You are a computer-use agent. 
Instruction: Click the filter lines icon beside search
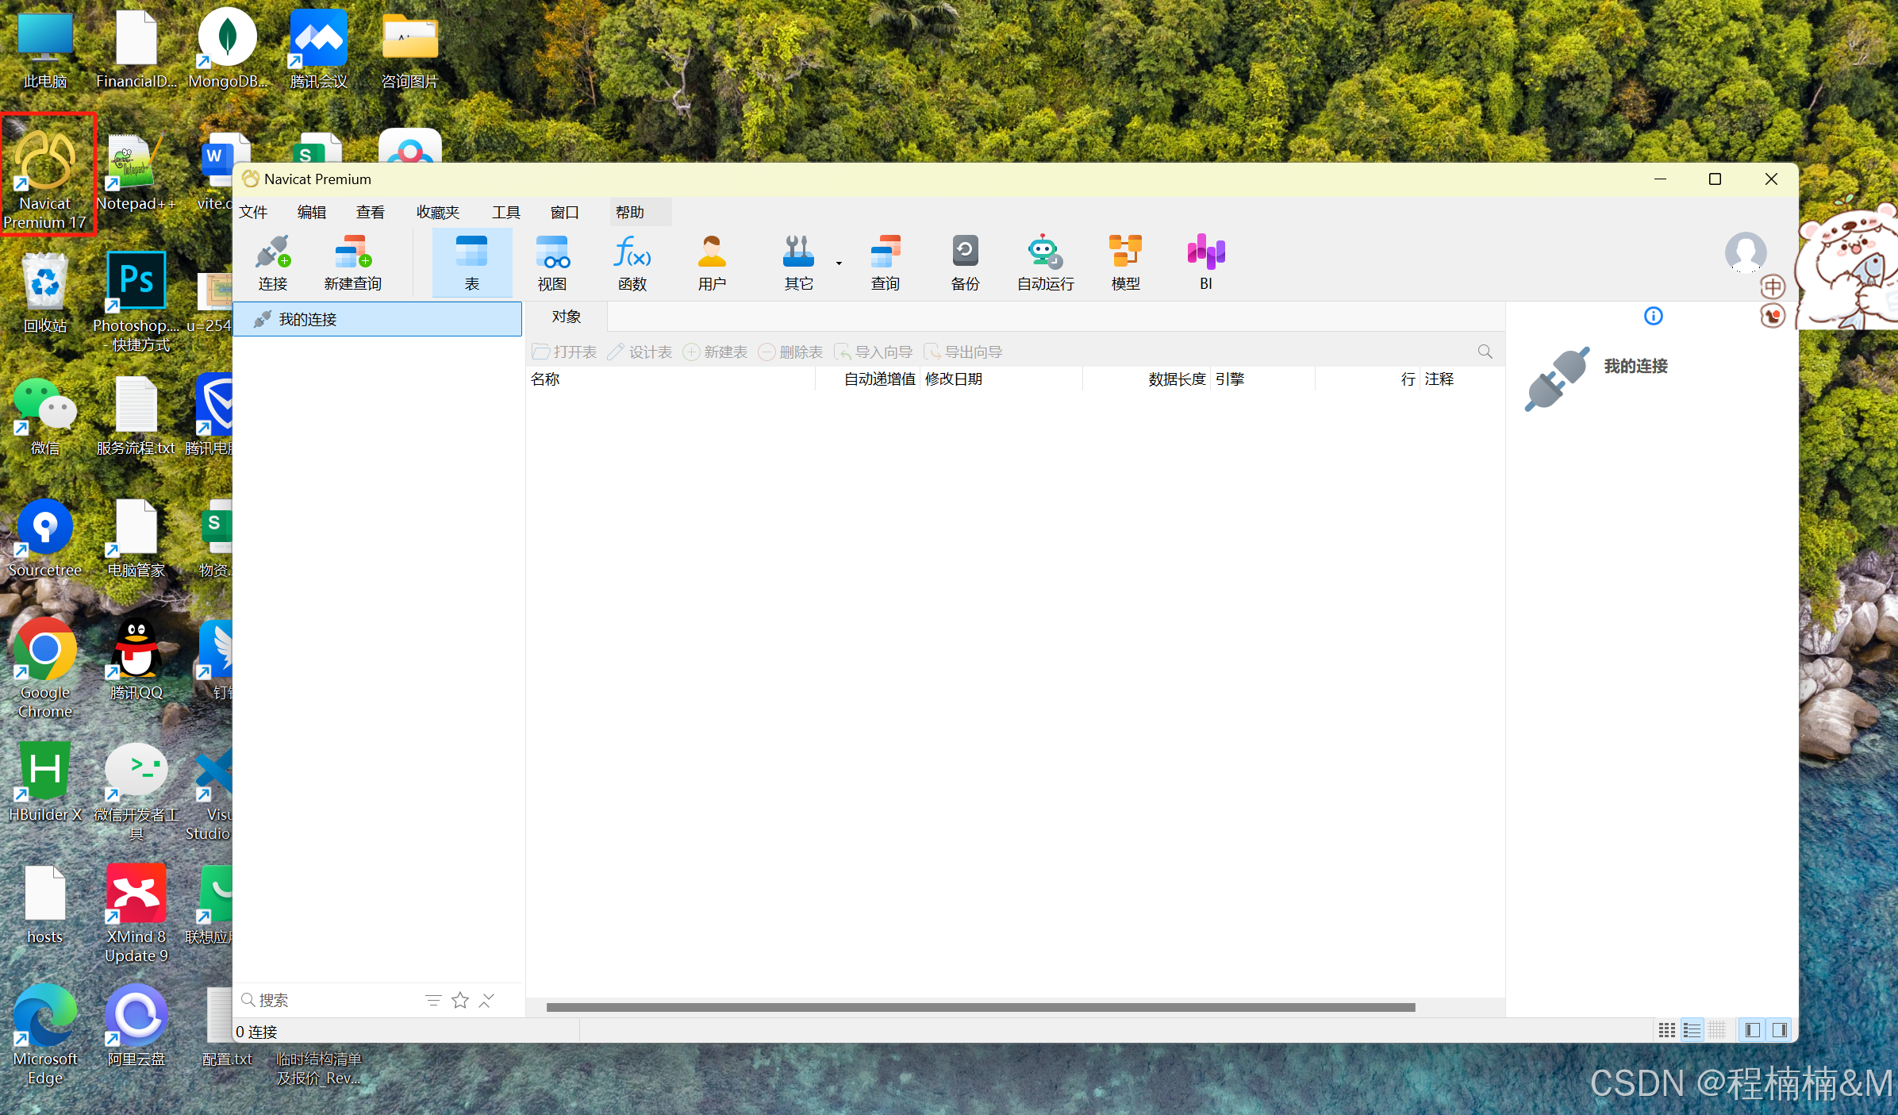tap(433, 1000)
